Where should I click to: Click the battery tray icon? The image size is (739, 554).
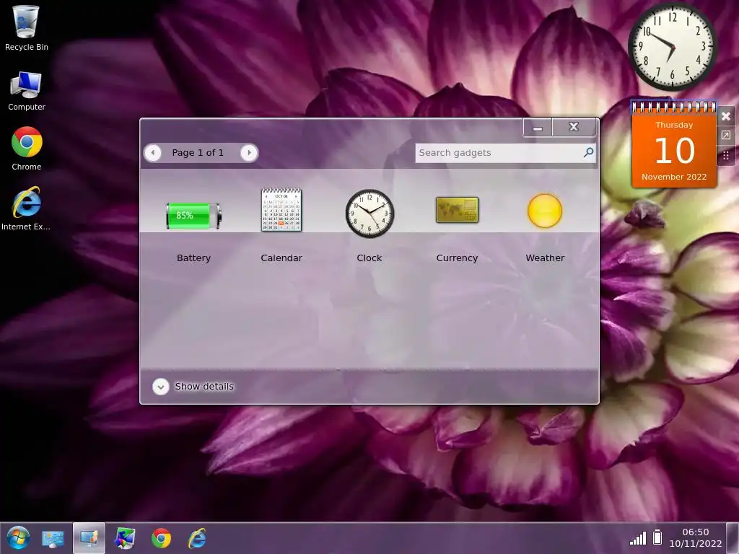(657, 537)
